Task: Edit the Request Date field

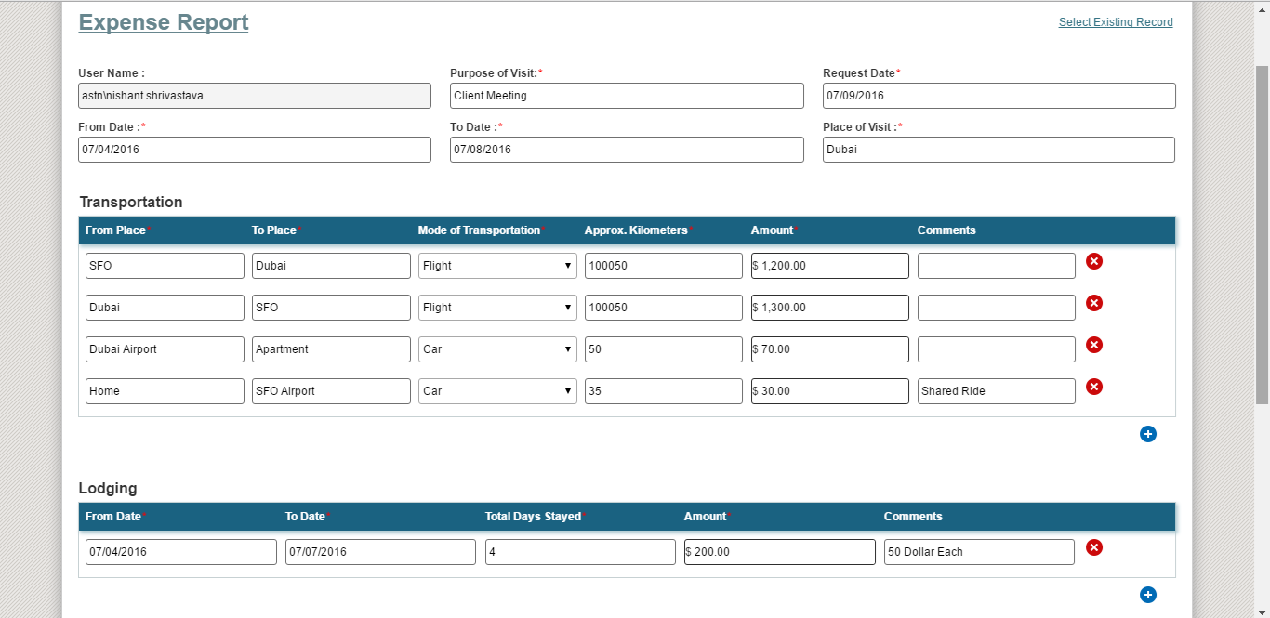Action: 999,96
